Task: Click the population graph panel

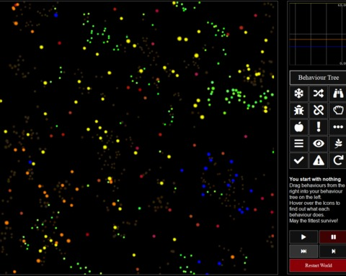Action: click(318, 34)
